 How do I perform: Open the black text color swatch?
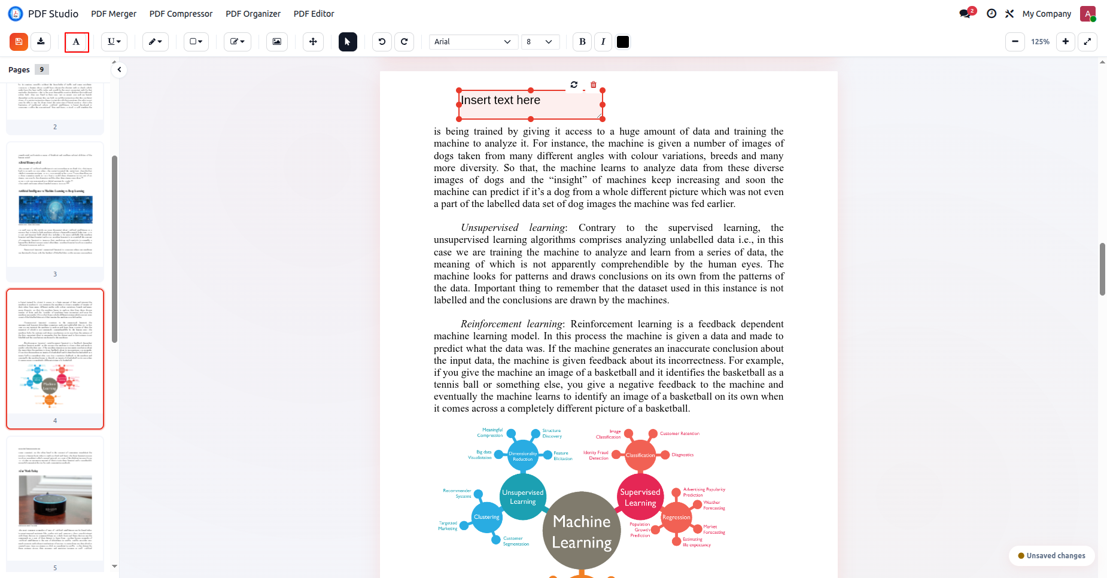point(623,42)
